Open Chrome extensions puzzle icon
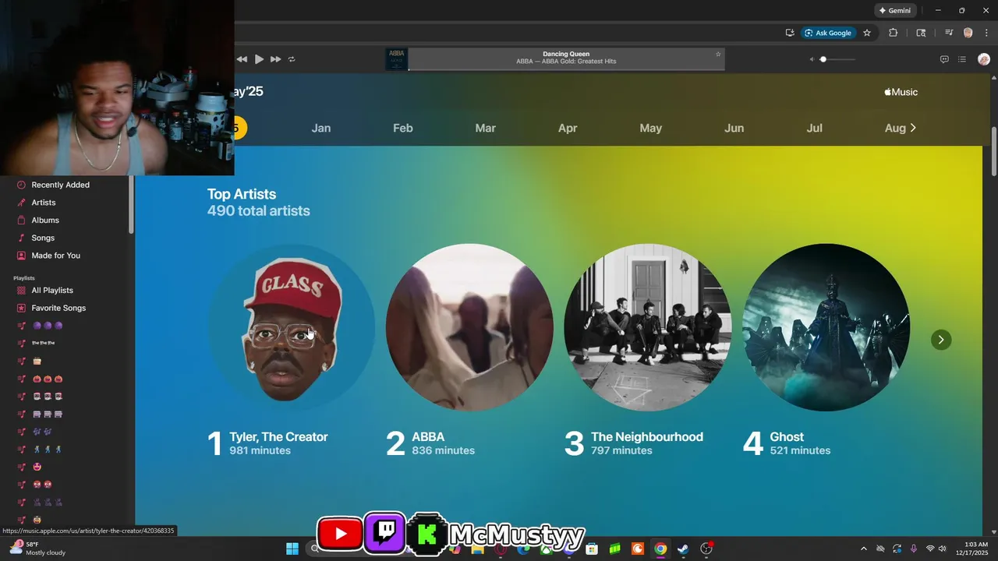This screenshot has width=998, height=561. 894,33
